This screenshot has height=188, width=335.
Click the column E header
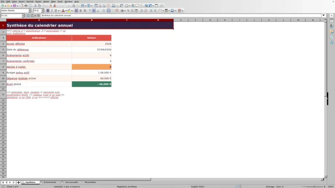[181, 20]
